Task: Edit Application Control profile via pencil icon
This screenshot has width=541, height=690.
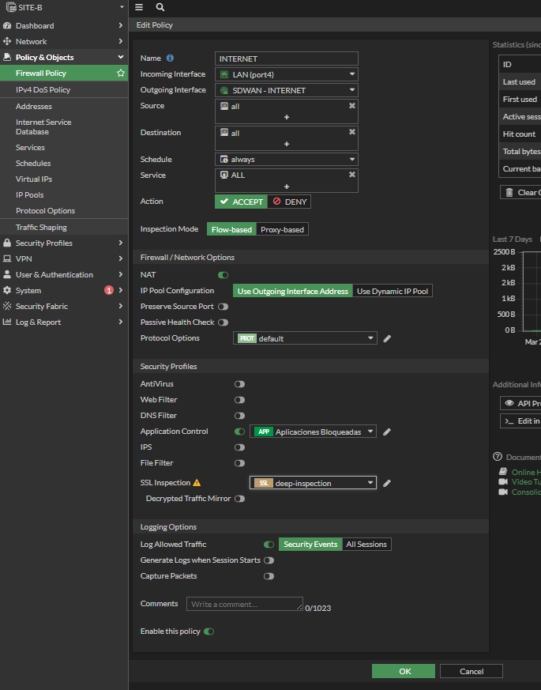Action: (387, 432)
